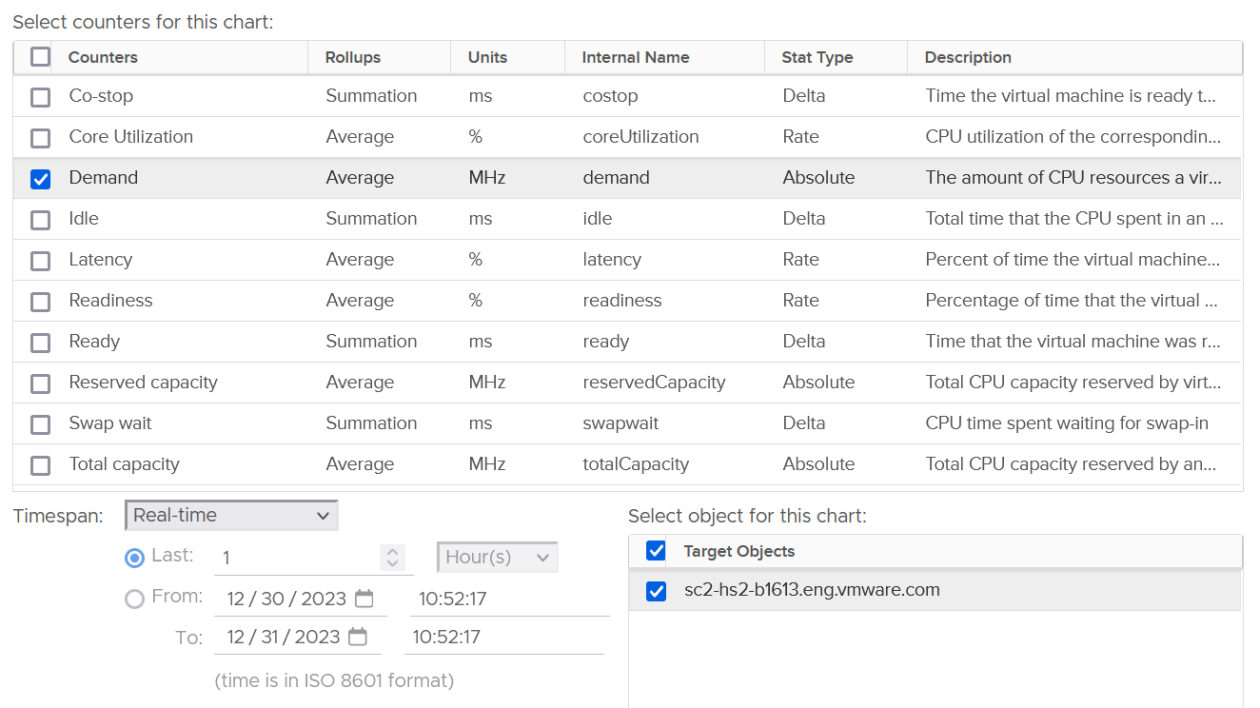1260x708 pixels.
Task: Check the Swap wait counter
Action: pos(40,424)
